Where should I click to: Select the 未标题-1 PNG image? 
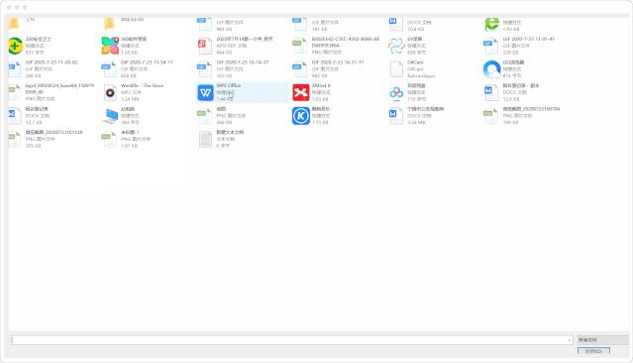click(x=126, y=139)
